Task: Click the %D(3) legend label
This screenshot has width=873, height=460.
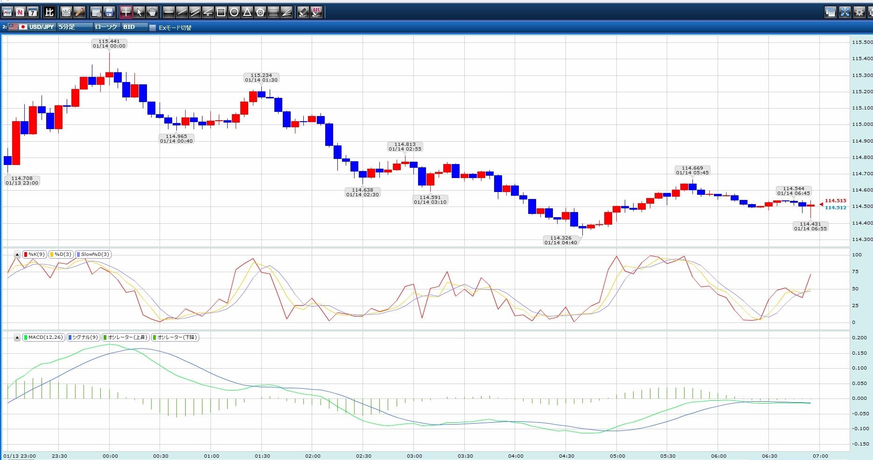Action: [61, 254]
